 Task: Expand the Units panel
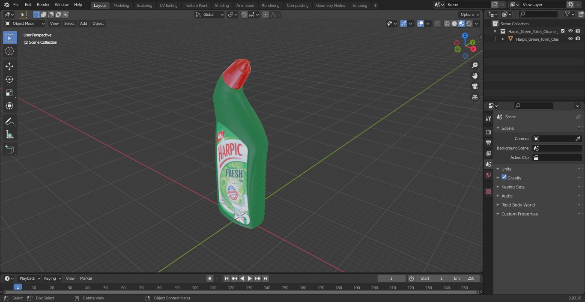coord(506,169)
